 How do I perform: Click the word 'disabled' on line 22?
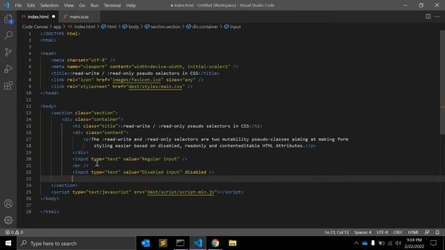pos(195,172)
